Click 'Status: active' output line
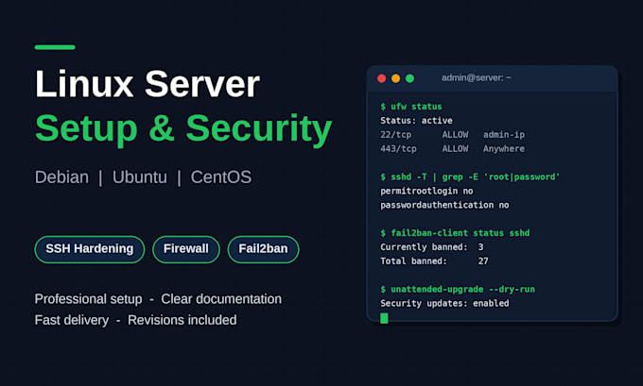 click(416, 121)
